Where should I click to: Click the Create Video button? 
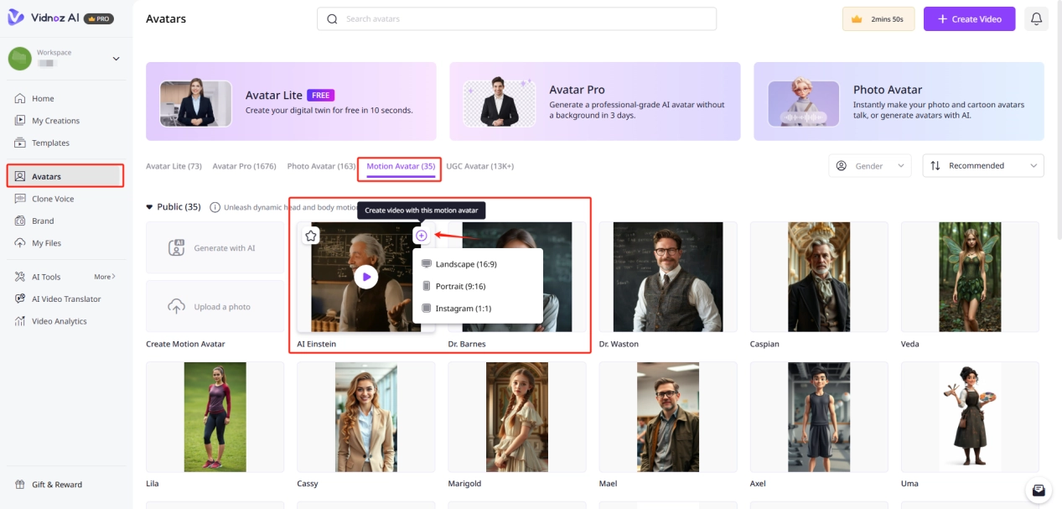click(969, 18)
